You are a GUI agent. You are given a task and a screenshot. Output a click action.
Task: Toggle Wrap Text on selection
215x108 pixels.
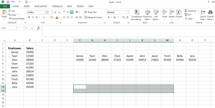pos(90,12)
